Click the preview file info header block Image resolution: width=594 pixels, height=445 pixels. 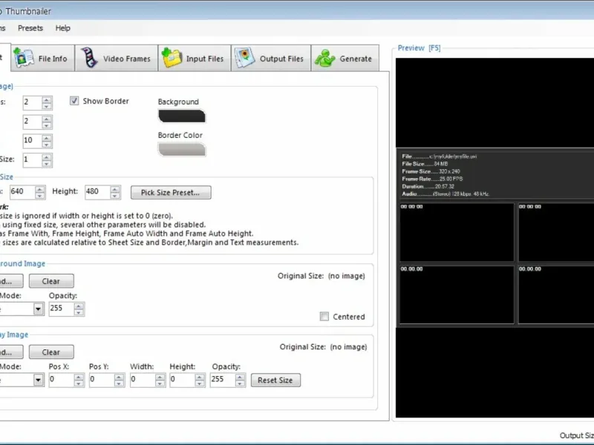496,175
